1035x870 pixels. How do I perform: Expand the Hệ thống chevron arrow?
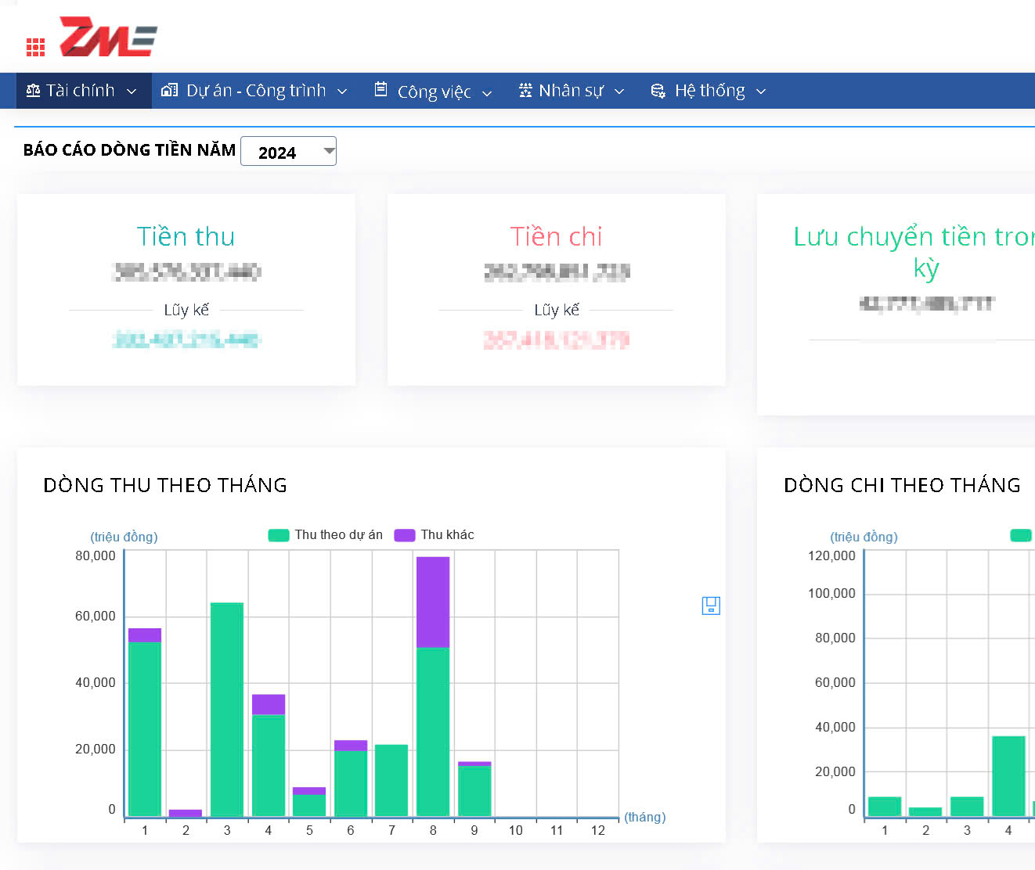coord(761,92)
